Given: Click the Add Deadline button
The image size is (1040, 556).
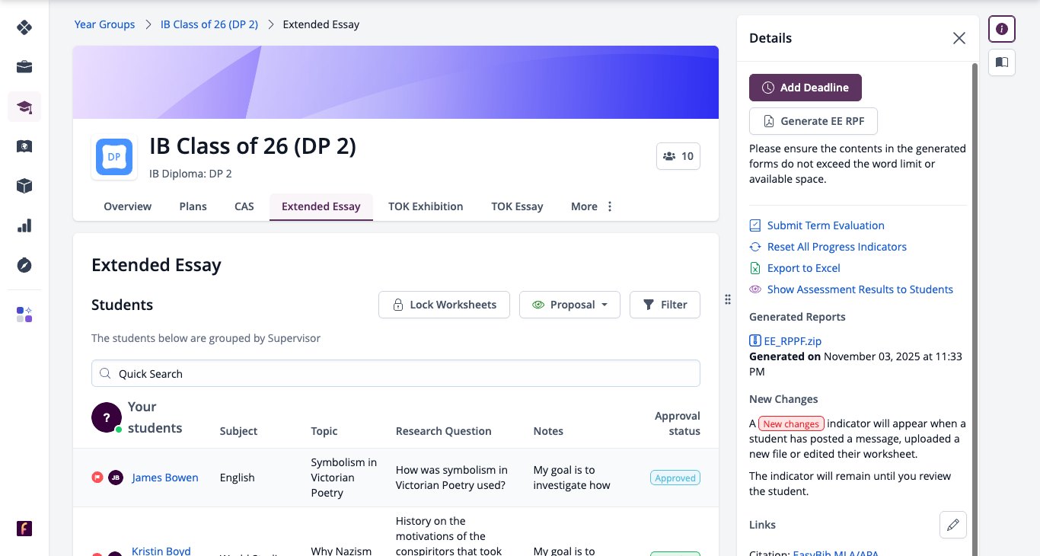Looking at the screenshot, I should click(806, 88).
